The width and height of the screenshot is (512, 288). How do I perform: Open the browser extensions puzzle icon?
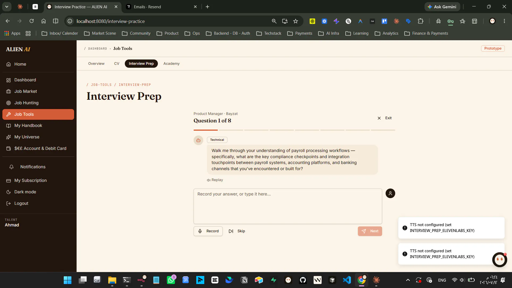421,21
